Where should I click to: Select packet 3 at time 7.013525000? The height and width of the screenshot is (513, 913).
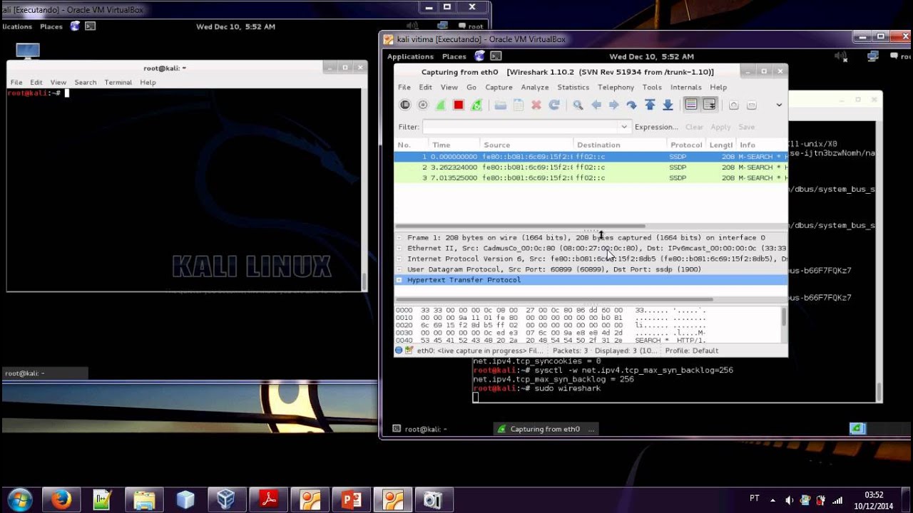591,178
